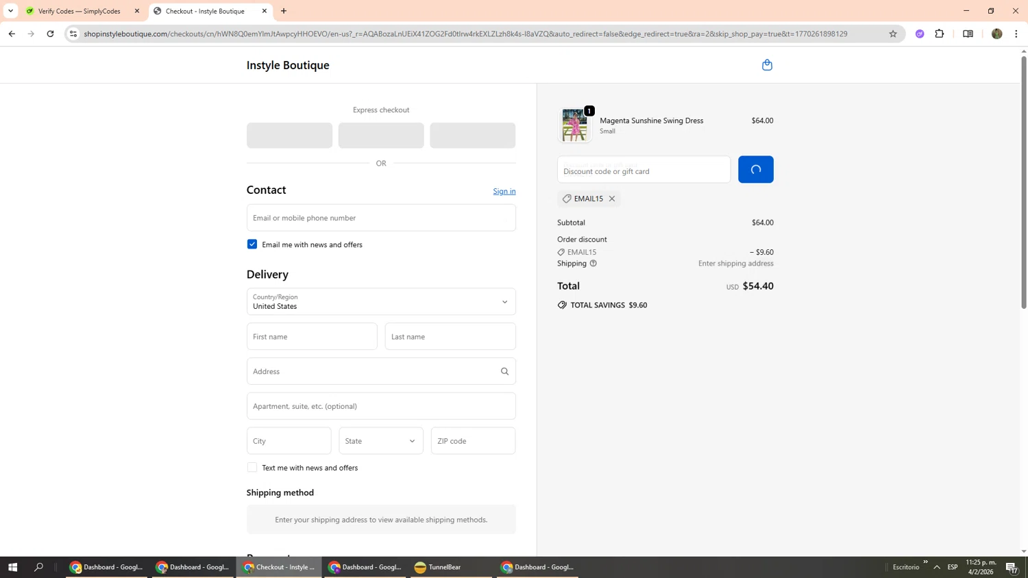The image size is (1028, 578).
Task: Focus the Discount code or gift card field
Action: (644, 170)
